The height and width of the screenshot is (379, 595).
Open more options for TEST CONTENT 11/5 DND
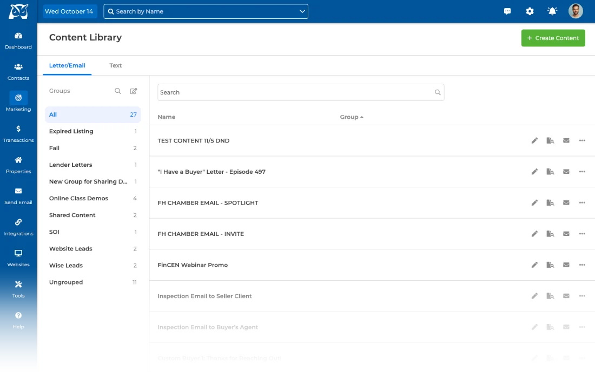pyautogui.click(x=582, y=140)
